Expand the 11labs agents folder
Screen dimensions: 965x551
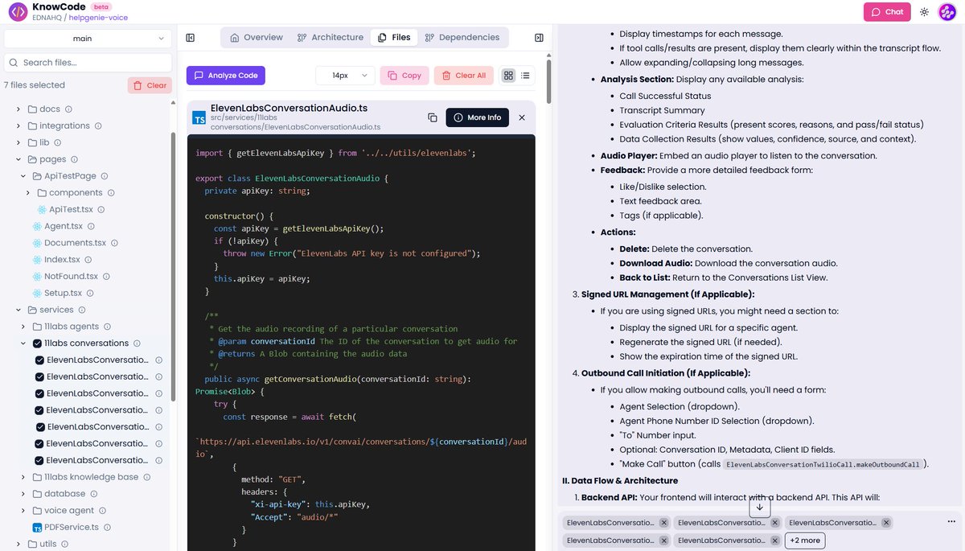[24, 327]
